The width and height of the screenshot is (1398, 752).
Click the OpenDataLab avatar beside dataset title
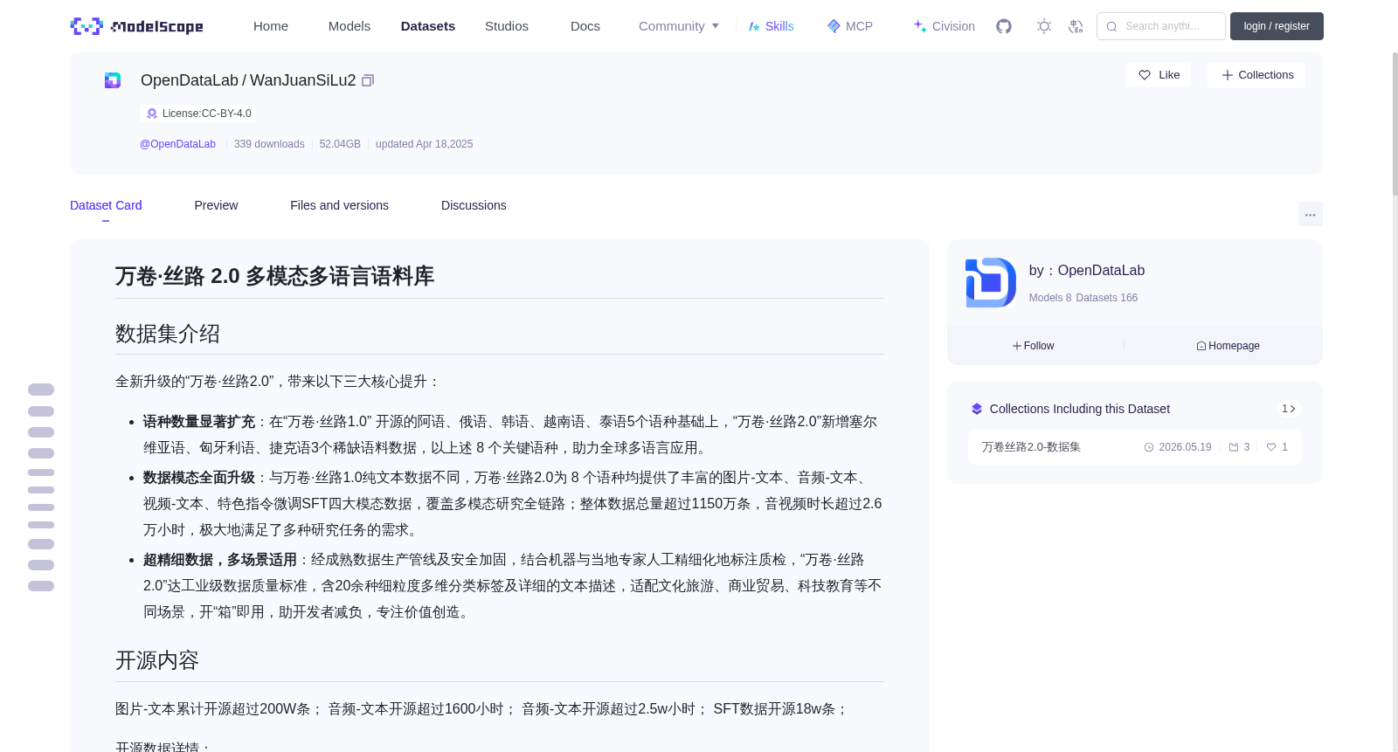113,80
